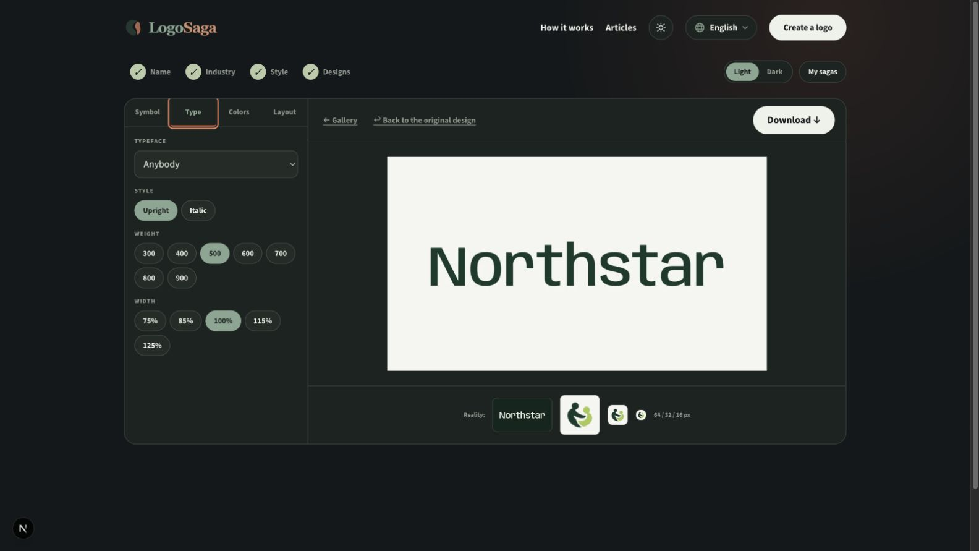This screenshot has width=979, height=551.
Task: Open the Symbol tab
Action: point(147,112)
